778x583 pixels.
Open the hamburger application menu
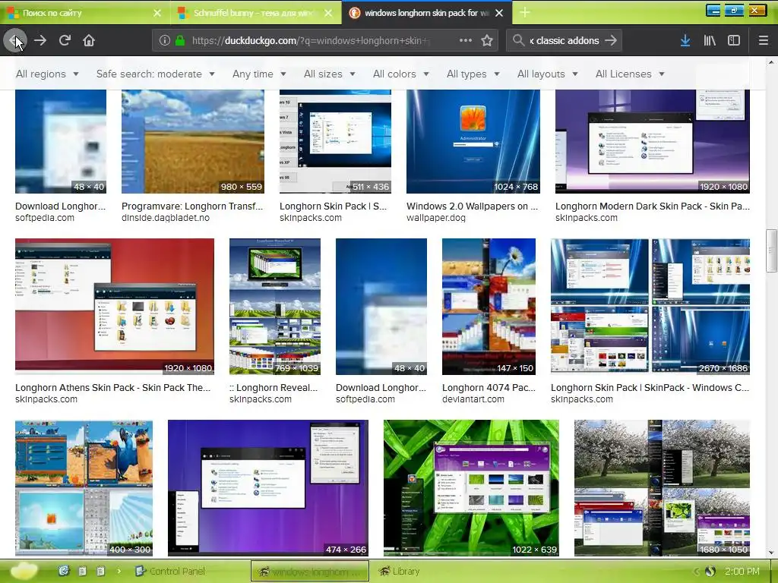pyautogui.click(x=764, y=40)
